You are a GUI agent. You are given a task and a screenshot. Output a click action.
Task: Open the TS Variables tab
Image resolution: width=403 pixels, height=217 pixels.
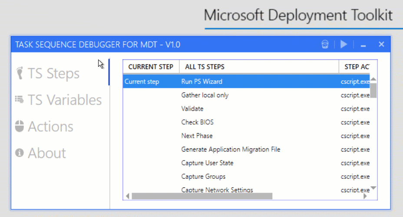pos(64,100)
